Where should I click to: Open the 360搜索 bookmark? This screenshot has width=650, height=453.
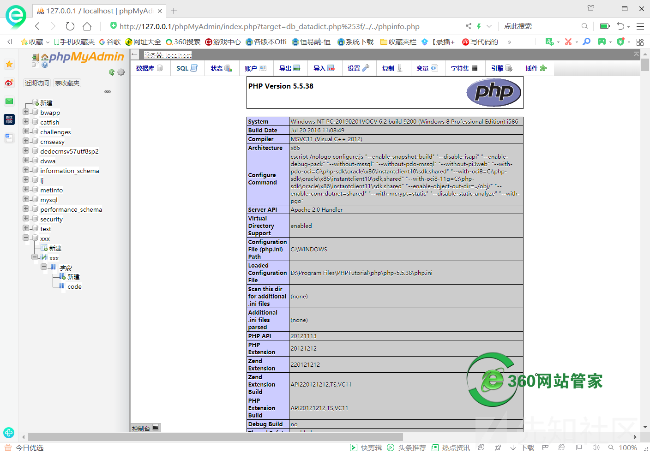coord(183,42)
